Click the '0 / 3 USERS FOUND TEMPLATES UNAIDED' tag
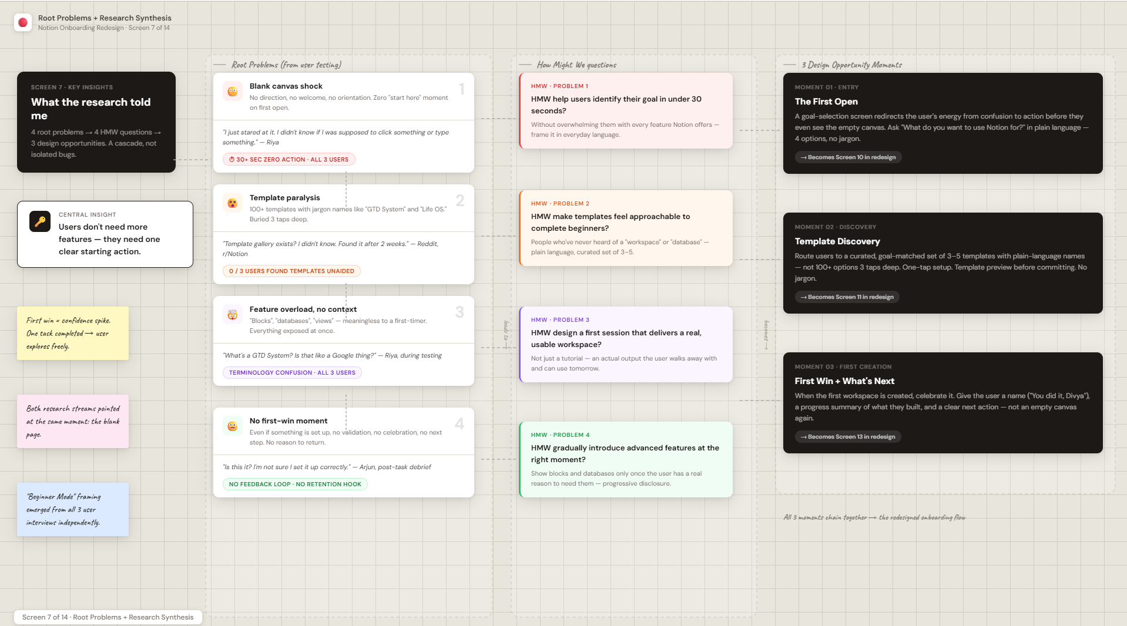 point(291,271)
